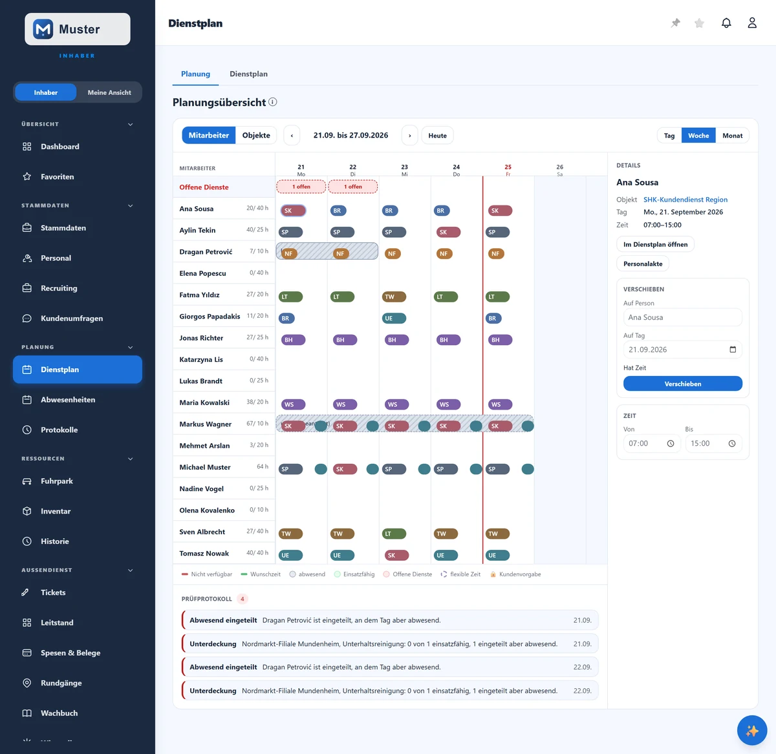Image resolution: width=776 pixels, height=754 pixels.
Task: Click the pin icon in the header
Action: 676,23
